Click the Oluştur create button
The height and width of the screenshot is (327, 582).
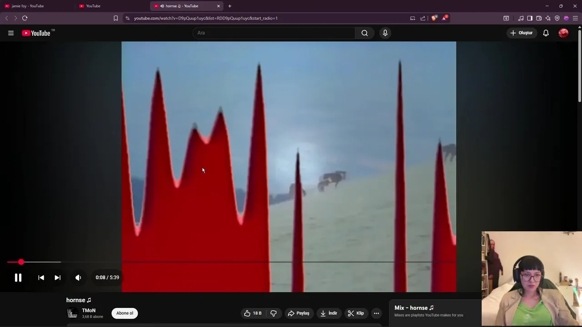tap(521, 33)
